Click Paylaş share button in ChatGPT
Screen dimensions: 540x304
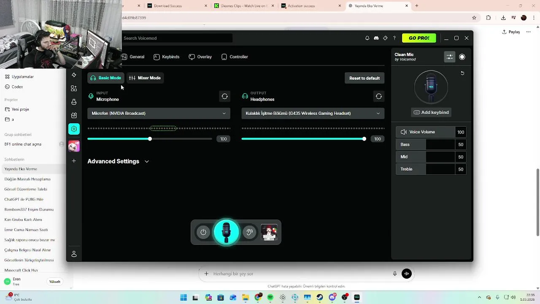tap(511, 32)
